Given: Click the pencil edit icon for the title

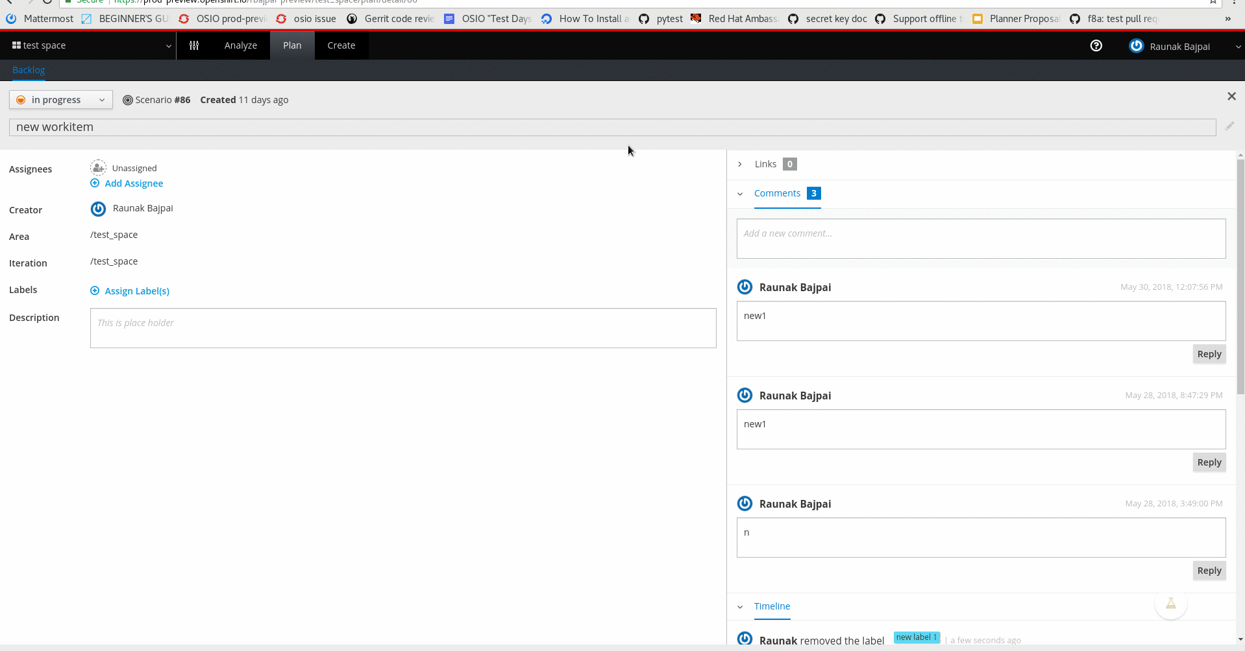Looking at the screenshot, I should (x=1230, y=126).
